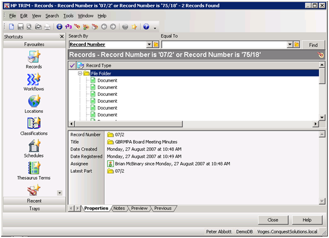Image resolution: width=329 pixels, height=238 pixels.
Task: Open the Equal To dropdown arrow
Action: (x=290, y=45)
